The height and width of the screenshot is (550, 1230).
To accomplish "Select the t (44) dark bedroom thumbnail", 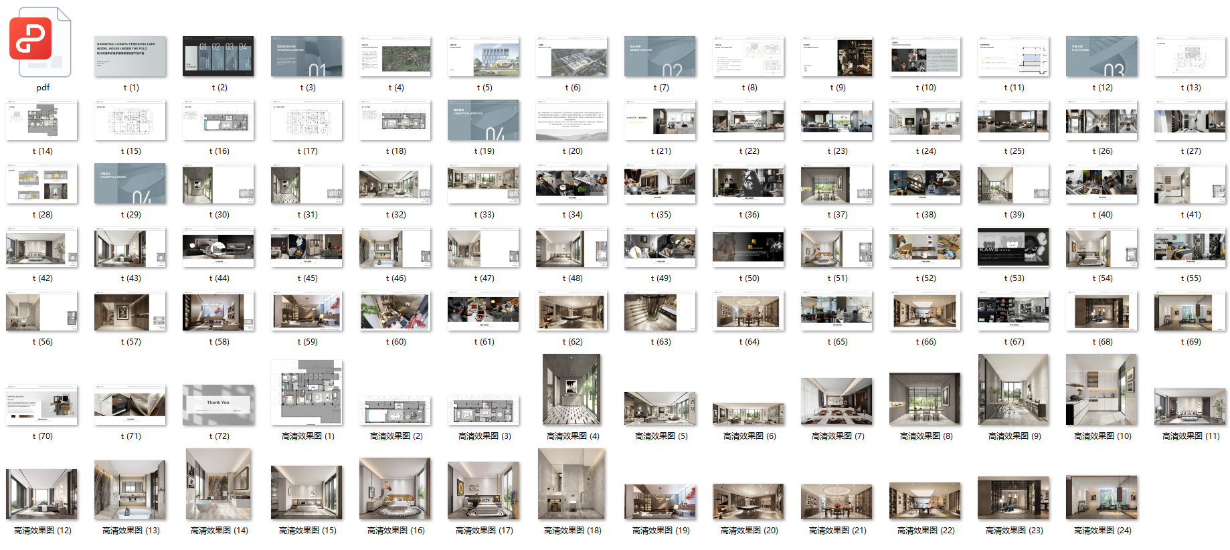I will pos(219,247).
